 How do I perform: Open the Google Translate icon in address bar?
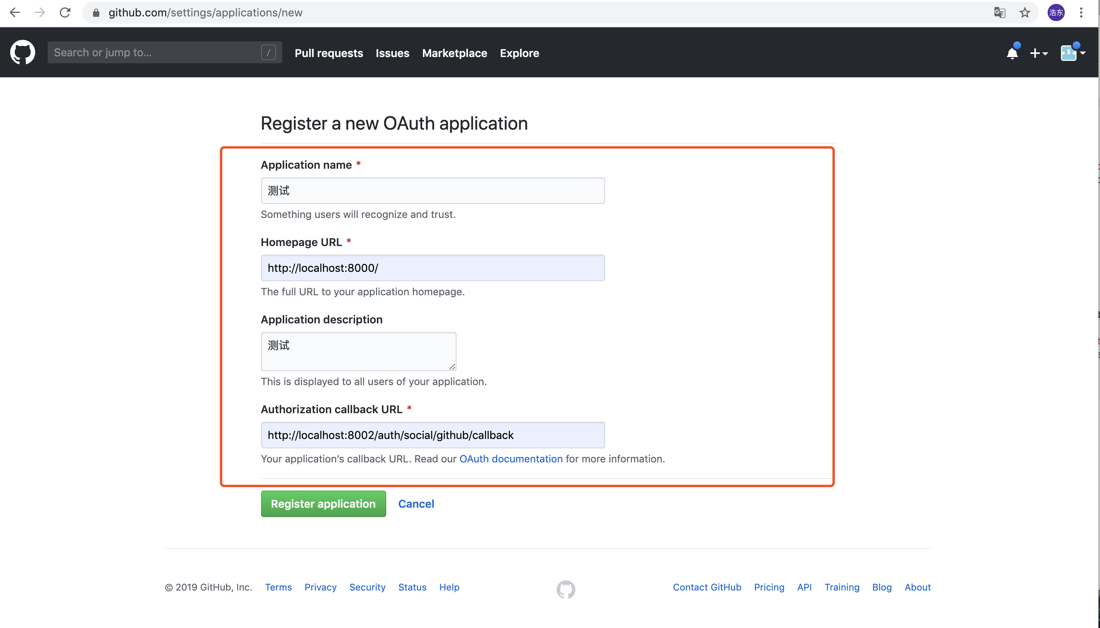[x=1000, y=12]
